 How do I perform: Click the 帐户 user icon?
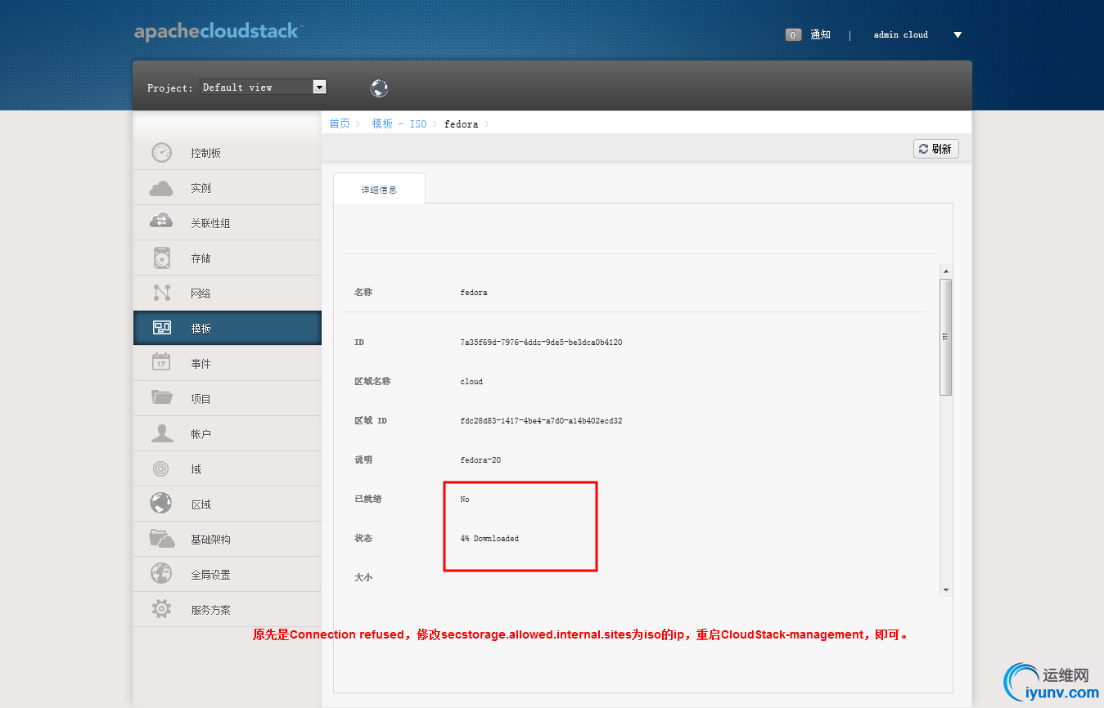pyautogui.click(x=162, y=433)
